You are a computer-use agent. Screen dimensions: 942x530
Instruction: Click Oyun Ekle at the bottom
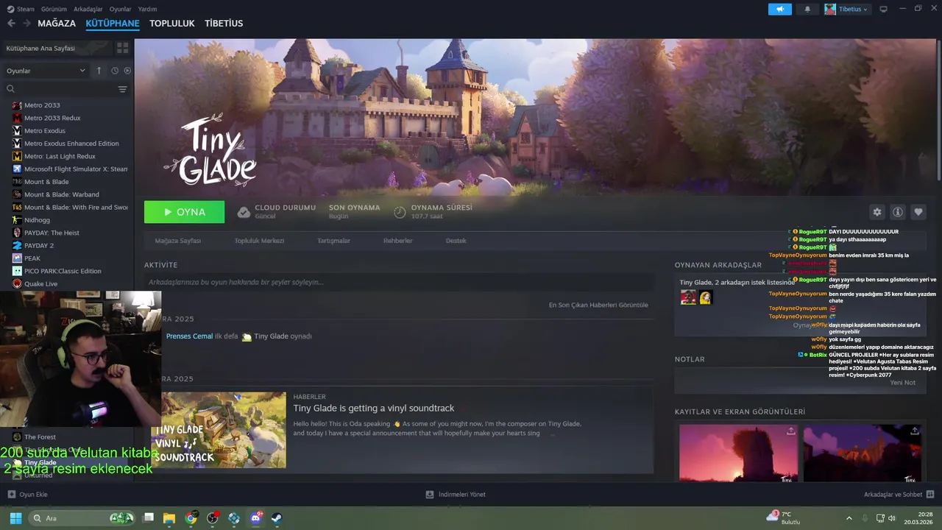coord(27,495)
